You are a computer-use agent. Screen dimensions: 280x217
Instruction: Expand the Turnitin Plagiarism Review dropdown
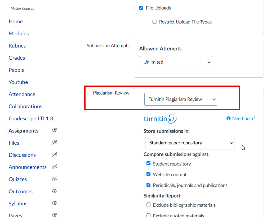[181, 99]
